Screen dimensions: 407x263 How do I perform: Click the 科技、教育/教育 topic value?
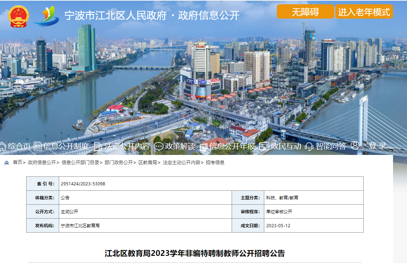(x=282, y=198)
